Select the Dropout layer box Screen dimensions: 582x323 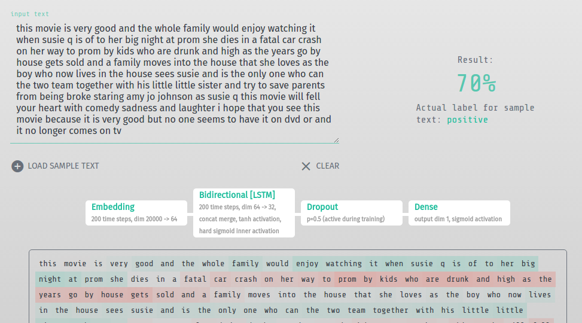(x=352, y=213)
